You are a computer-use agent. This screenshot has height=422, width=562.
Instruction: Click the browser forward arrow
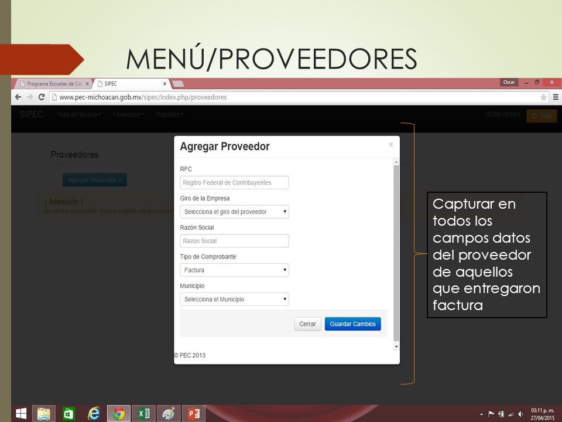(x=30, y=97)
